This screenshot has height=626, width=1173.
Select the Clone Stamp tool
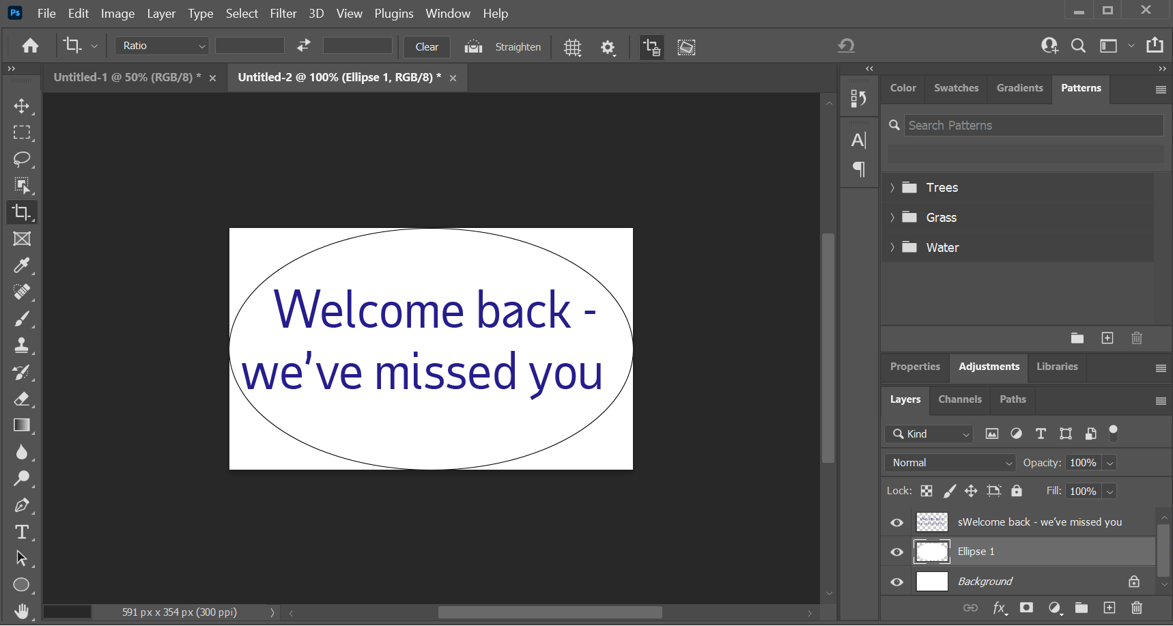(23, 345)
